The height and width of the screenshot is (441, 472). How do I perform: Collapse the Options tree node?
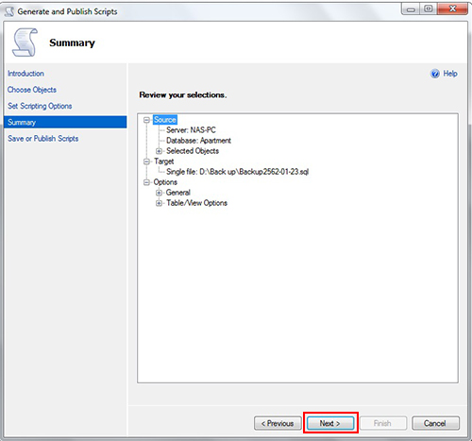(146, 182)
